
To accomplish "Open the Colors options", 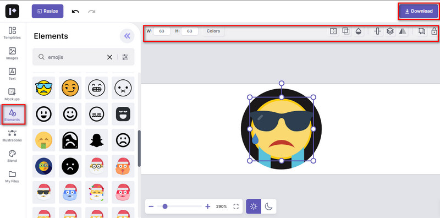I will point(213,31).
